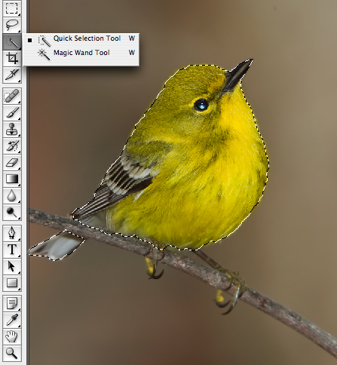Select the Lasso tool
The image size is (337, 365).
pos(12,25)
